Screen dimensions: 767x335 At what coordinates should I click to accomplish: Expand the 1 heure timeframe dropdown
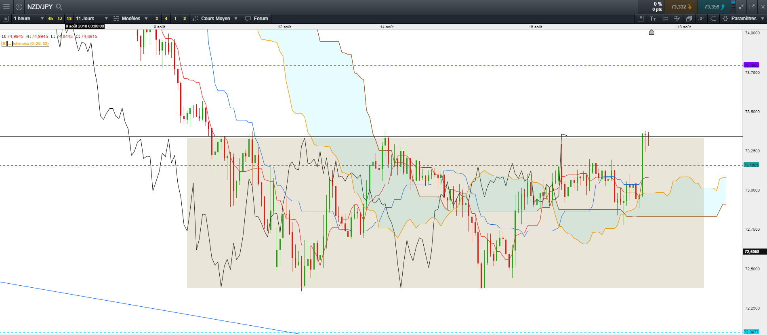coord(28,19)
